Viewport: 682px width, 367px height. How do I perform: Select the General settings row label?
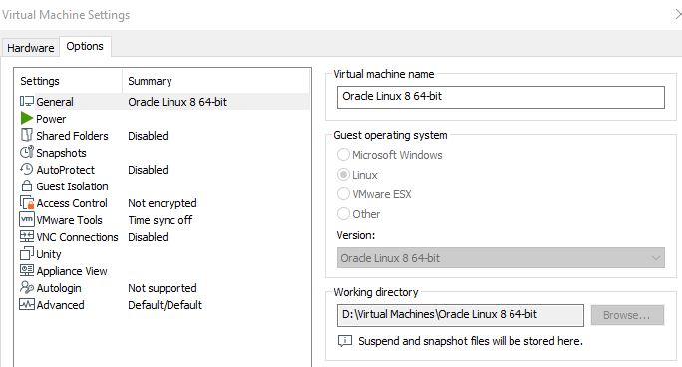[x=55, y=102]
